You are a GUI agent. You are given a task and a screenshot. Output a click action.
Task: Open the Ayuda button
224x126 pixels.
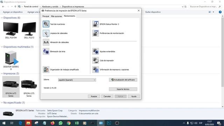(x=134, y=96)
